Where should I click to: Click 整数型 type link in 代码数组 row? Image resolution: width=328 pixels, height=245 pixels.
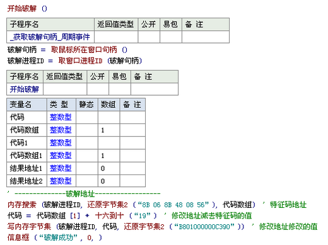pos(61,130)
